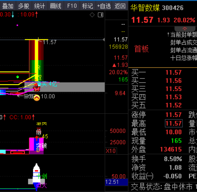Click the 突破 label in the volume pane
The image size is (197, 192).
click(x=41, y=146)
